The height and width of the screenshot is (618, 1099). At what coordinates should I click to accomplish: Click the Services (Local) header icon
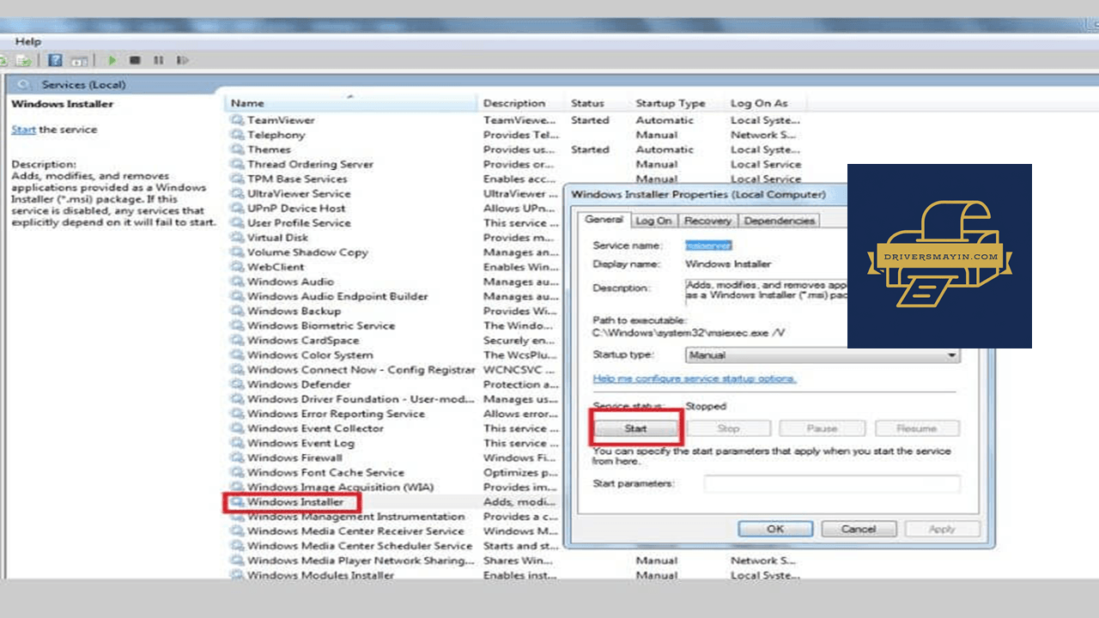[x=24, y=84]
